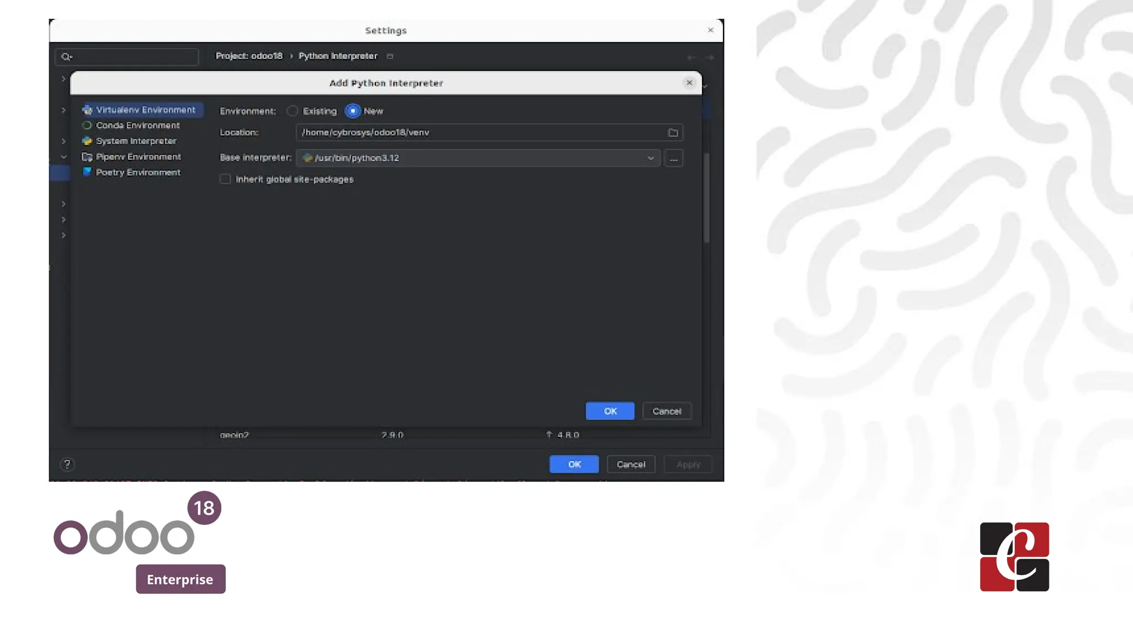
Task: Select the Poetry Environment icon
Action: [x=87, y=172]
